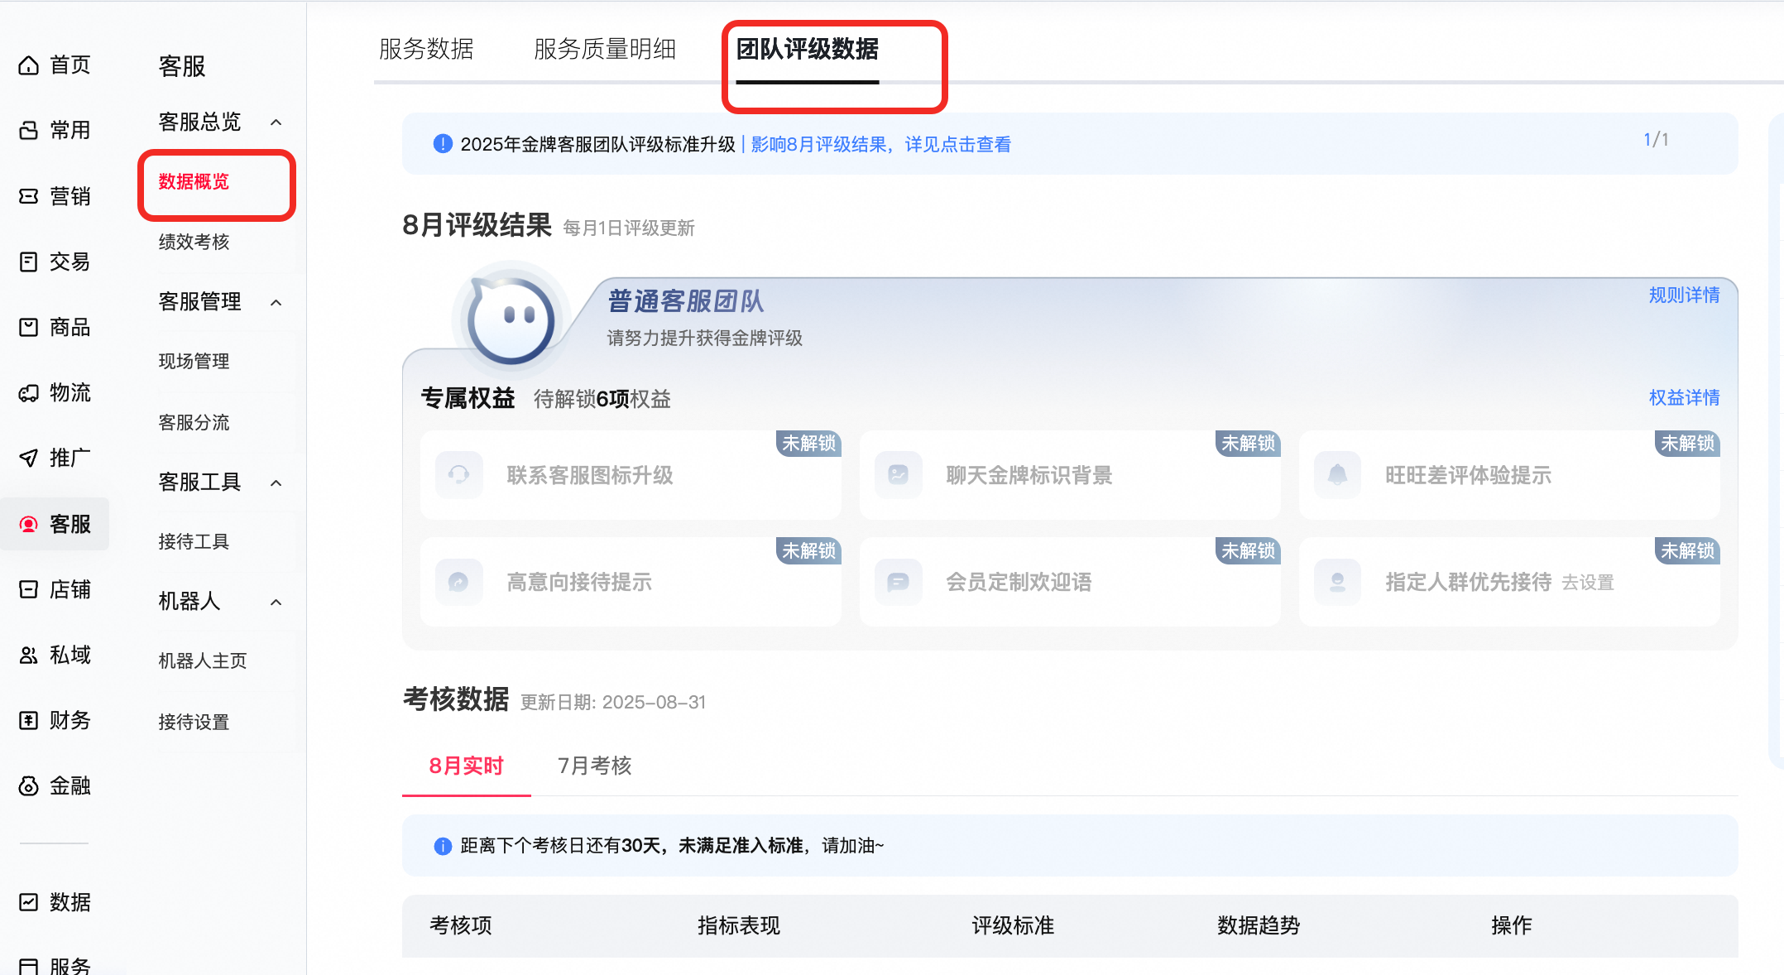The height and width of the screenshot is (975, 1784).
Task: Click the 高意向接待提示 benefit card text
Action: tap(579, 582)
